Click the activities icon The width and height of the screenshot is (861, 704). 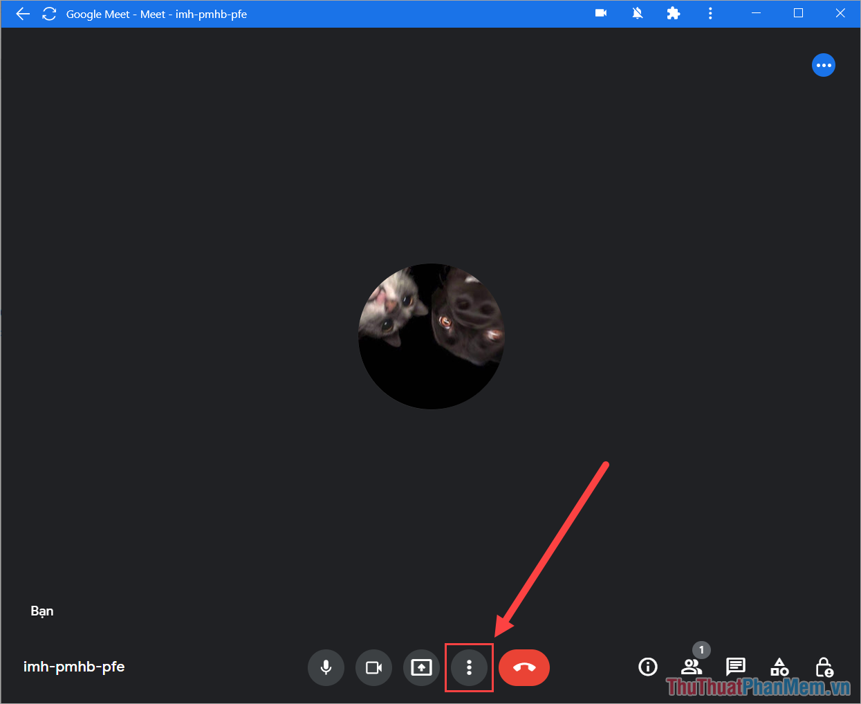779,667
